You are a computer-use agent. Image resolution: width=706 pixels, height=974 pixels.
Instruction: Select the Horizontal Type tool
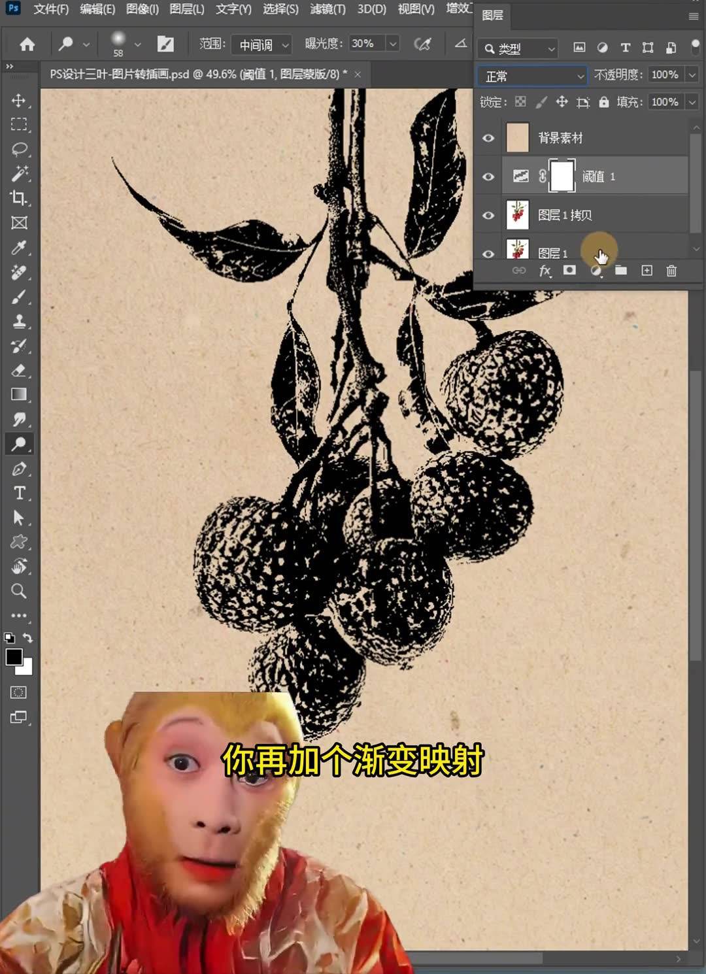point(19,494)
